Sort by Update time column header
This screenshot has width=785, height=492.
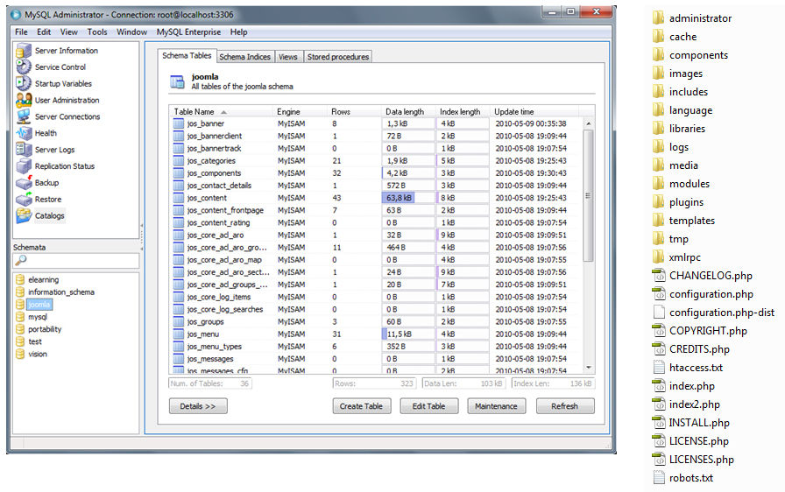pyautogui.click(x=534, y=111)
